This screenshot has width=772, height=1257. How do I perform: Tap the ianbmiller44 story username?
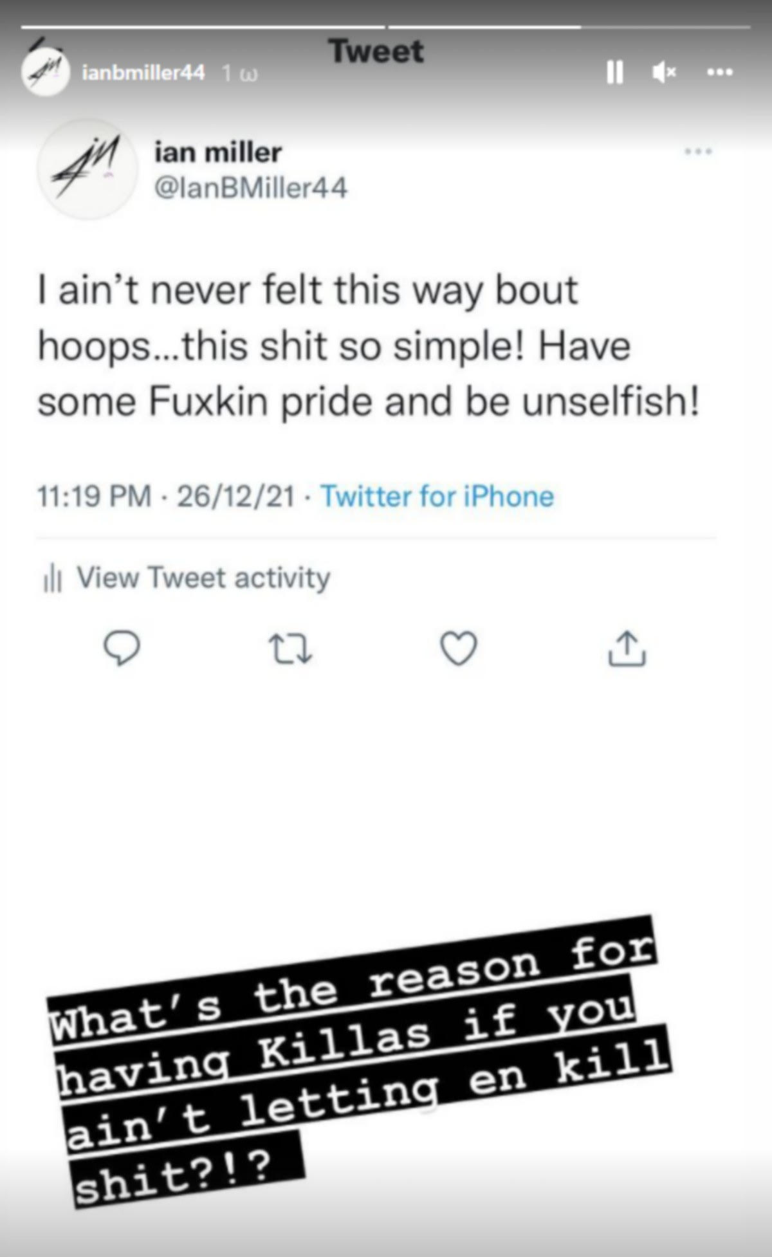tap(143, 73)
